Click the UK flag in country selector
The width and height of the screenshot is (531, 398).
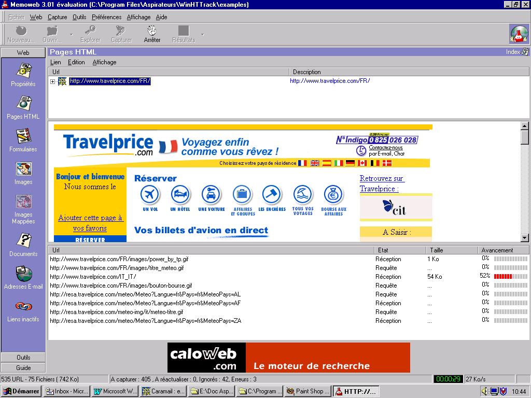coord(315,163)
